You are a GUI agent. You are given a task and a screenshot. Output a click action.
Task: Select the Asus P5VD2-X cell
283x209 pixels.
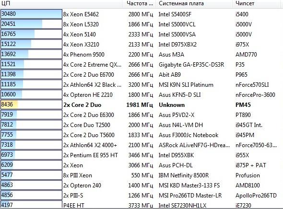tap(177, 115)
